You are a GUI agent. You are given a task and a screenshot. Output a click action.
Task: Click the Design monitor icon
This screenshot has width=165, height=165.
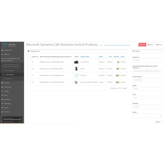coord(2,91)
